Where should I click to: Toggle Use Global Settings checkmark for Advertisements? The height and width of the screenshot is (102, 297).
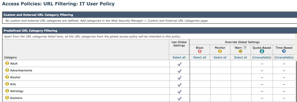click(x=179, y=71)
